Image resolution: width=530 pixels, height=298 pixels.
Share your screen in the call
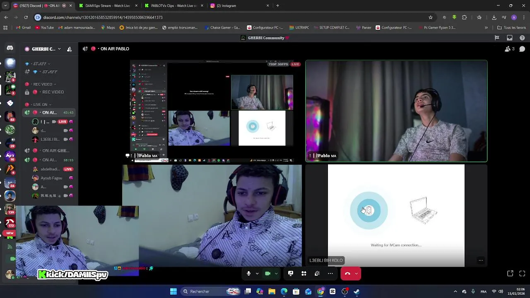291,274
